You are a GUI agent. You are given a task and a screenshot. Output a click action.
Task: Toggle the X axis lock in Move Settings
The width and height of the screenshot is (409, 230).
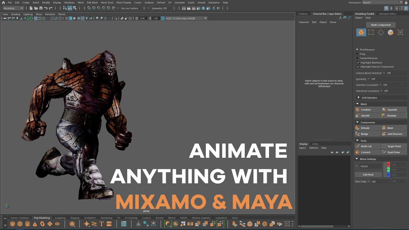388,165
